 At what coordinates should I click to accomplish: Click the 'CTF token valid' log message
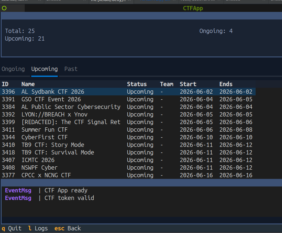(69, 198)
